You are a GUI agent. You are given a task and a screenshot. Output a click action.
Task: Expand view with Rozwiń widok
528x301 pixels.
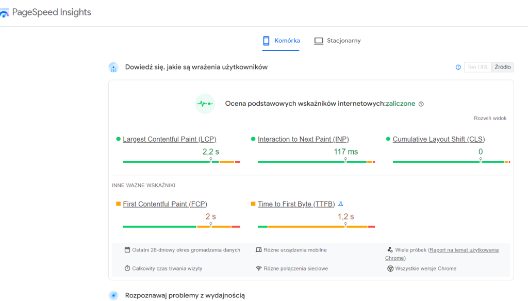pyautogui.click(x=490, y=118)
